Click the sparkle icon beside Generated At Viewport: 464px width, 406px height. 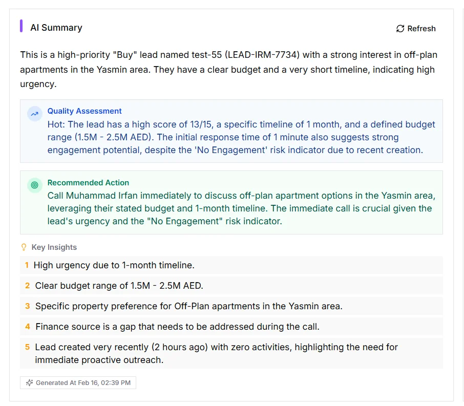[x=29, y=383]
